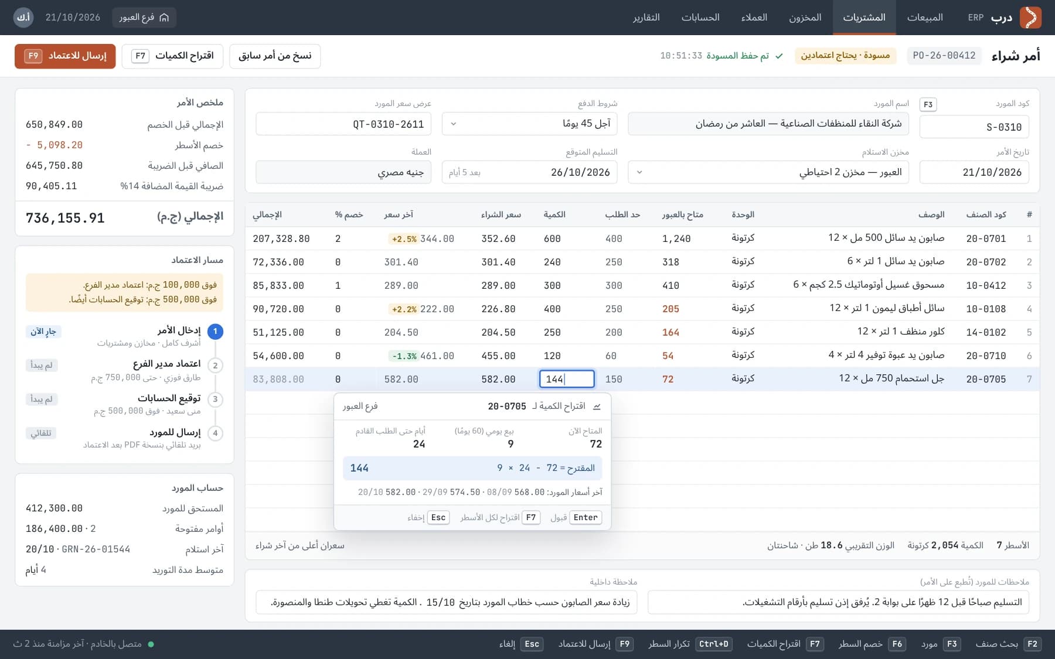Switch to المخزون tab
Viewport: 1055px width, 659px height.
[805, 18]
